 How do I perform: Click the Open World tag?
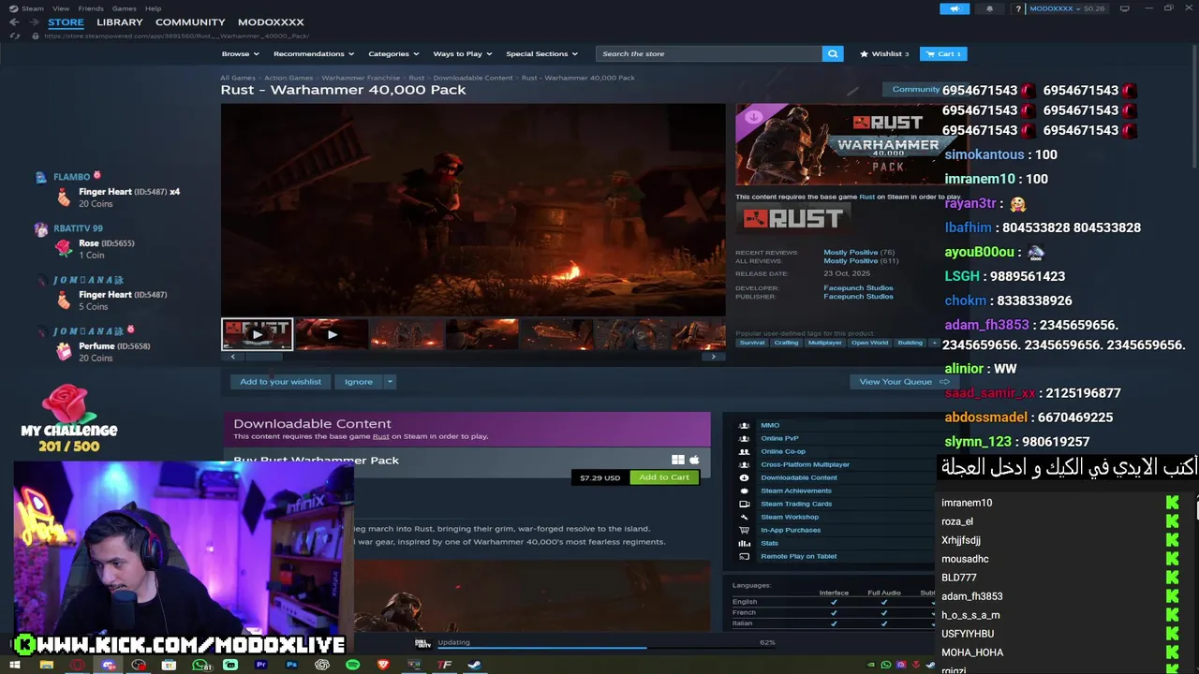(x=869, y=343)
